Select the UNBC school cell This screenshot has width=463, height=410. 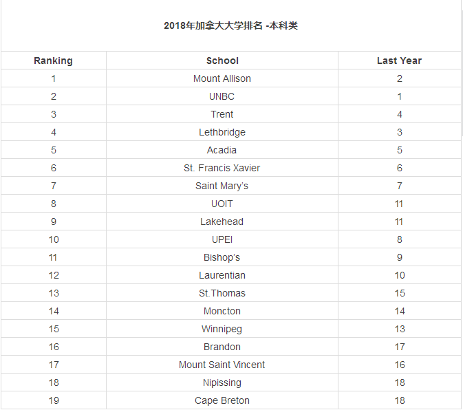pyautogui.click(x=222, y=96)
